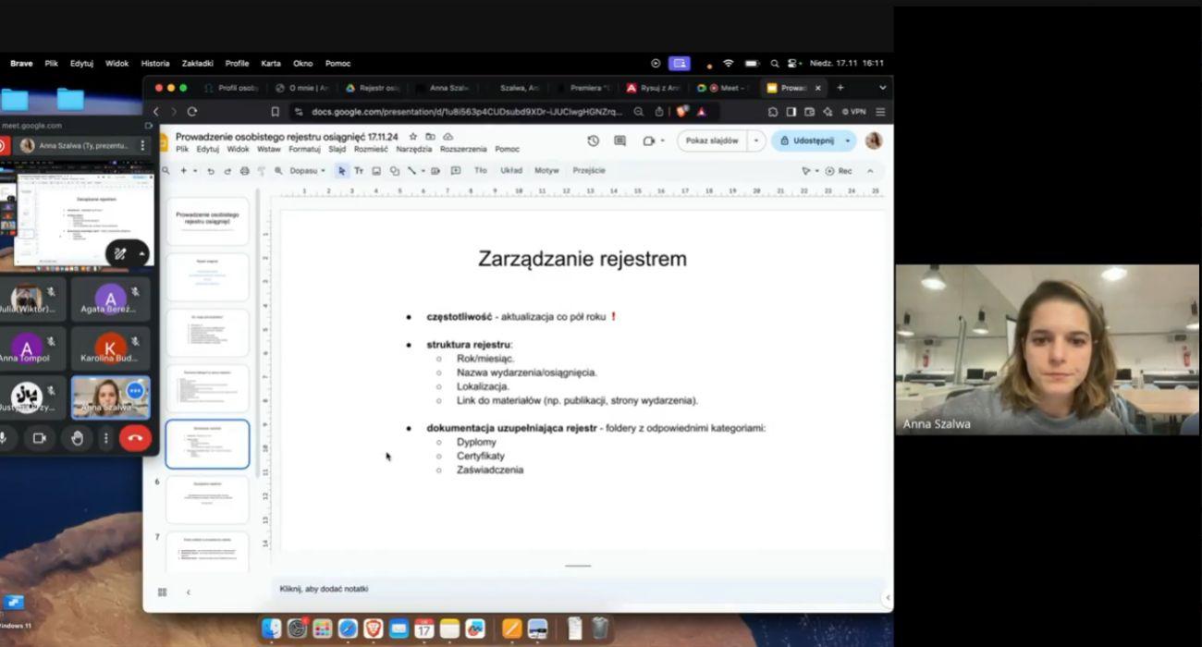Screen dimensions: 1202x647
Task: Click the Przejście transition button
Action: click(589, 171)
